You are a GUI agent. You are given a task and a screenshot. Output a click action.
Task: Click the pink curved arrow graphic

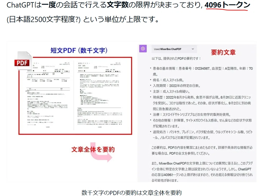click(101, 152)
